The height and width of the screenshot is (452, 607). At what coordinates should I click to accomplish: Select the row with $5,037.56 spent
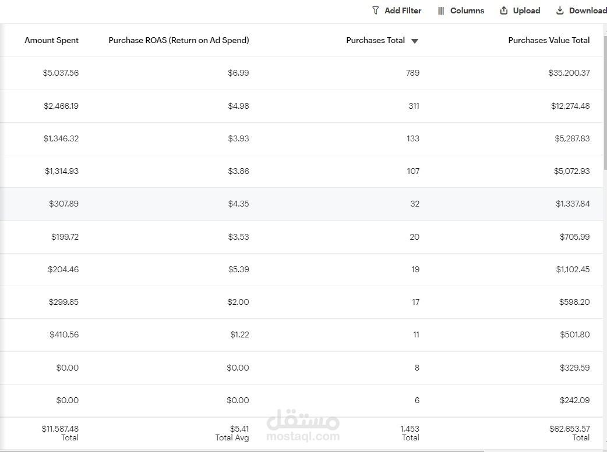[301, 73]
